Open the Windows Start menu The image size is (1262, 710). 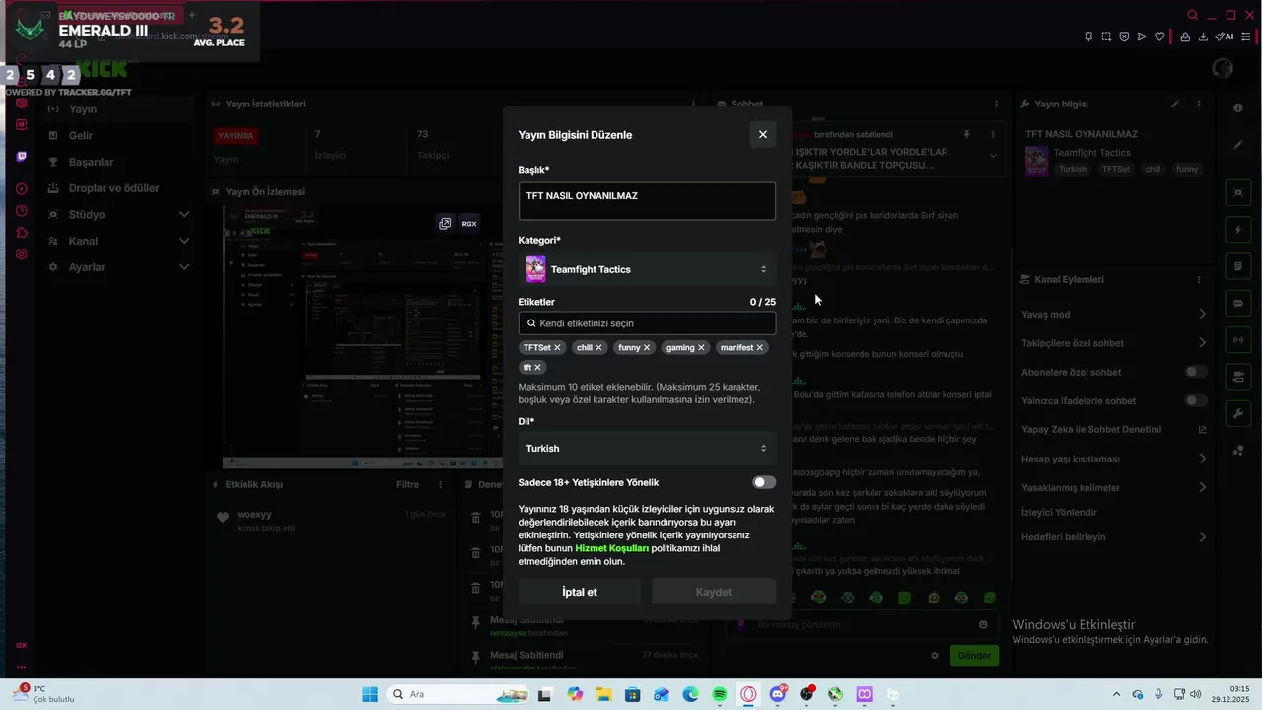coord(370,695)
